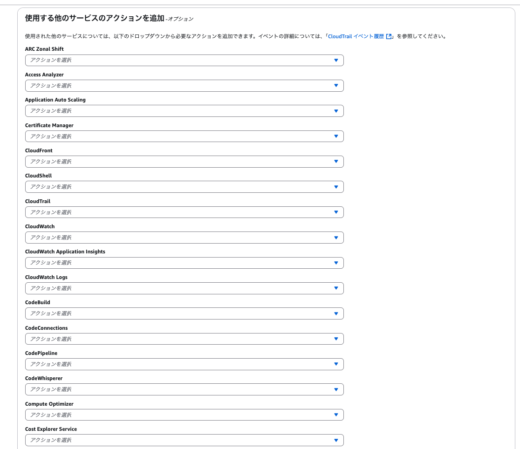Image resolution: width=520 pixels, height=449 pixels.
Task: Click the external link icon beside CloudTrail イベント履歴
Action: coord(389,36)
